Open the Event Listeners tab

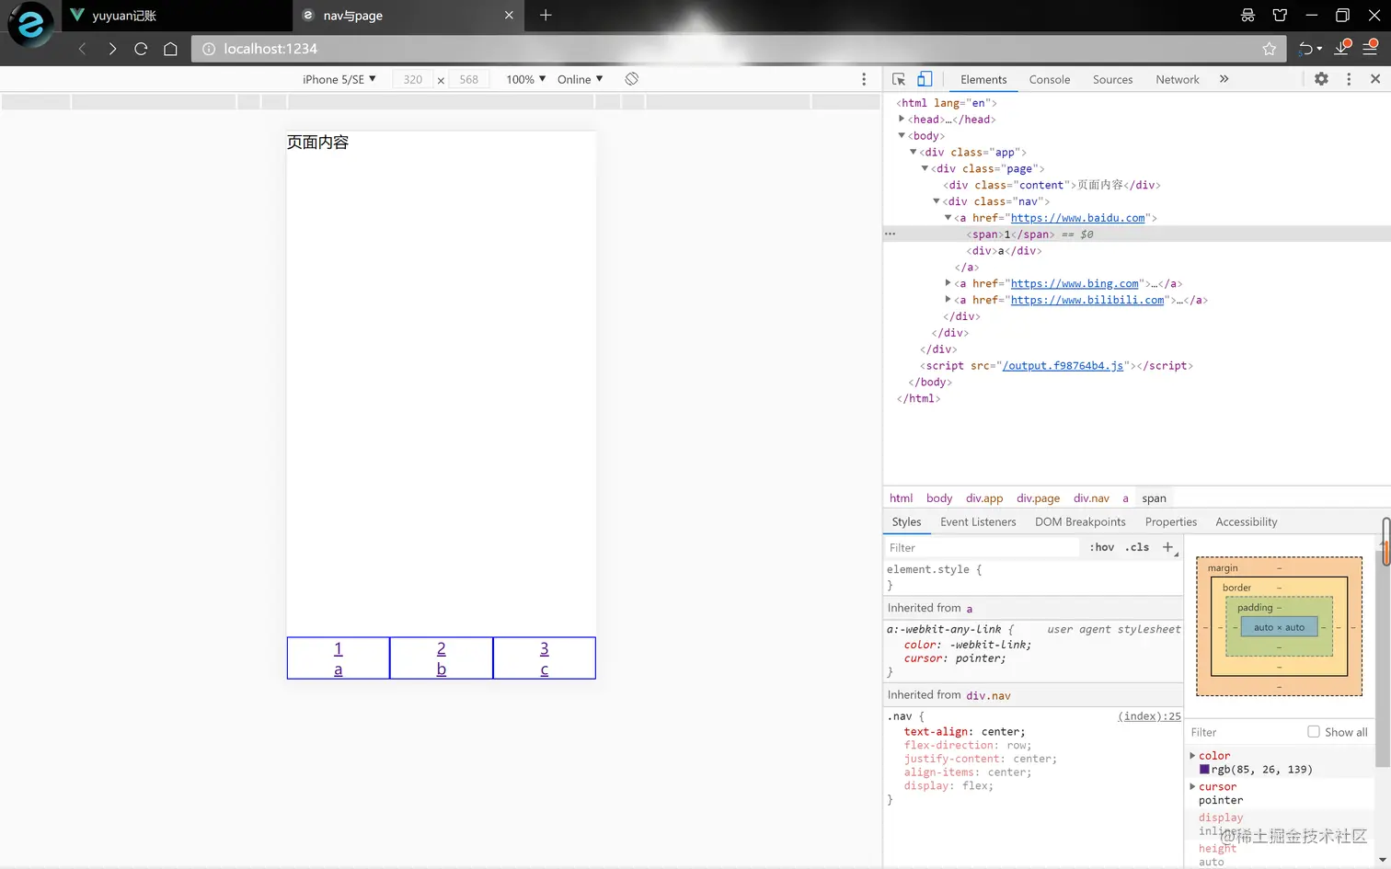tap(978, 521)
